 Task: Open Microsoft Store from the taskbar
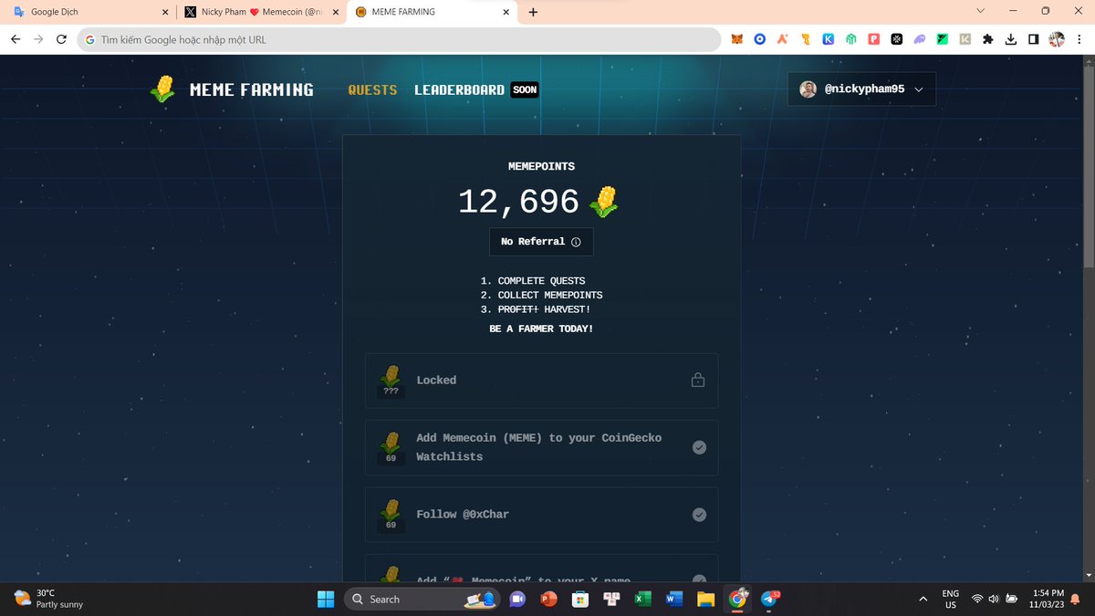(x=579, y=599)
